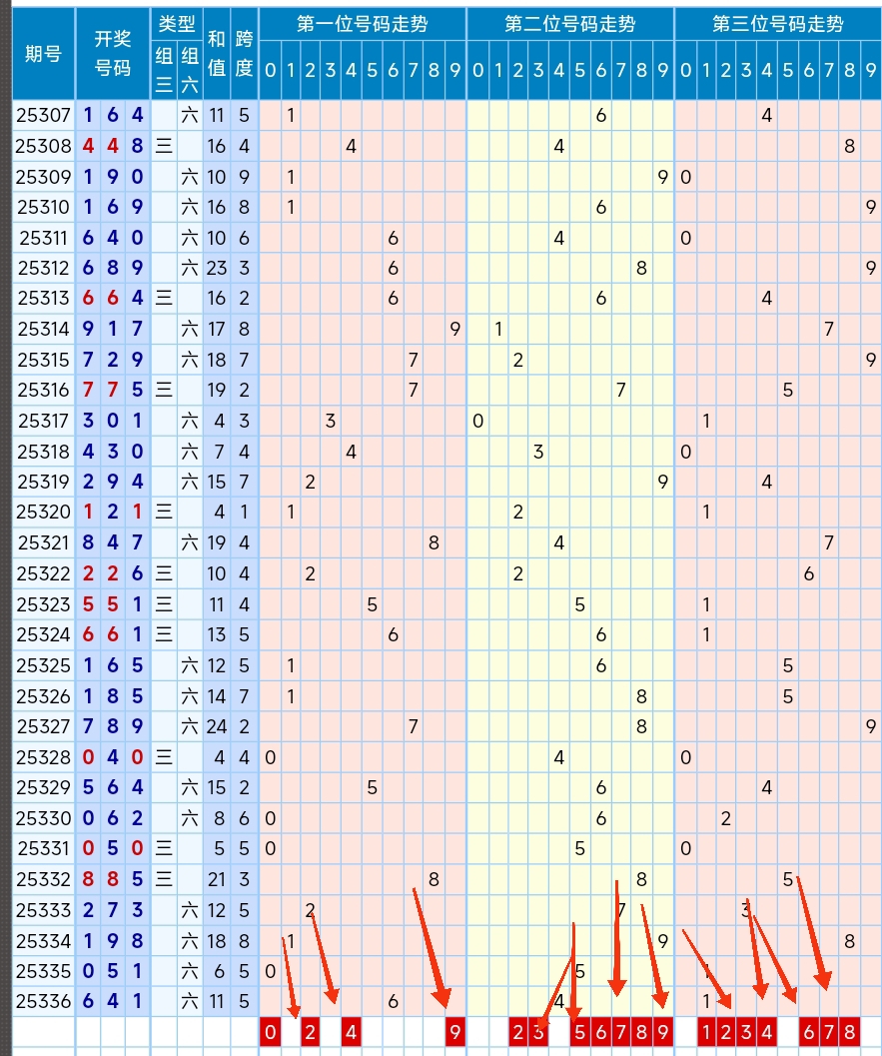
Task: Select issue number 25307
Action: pos(44,115)
